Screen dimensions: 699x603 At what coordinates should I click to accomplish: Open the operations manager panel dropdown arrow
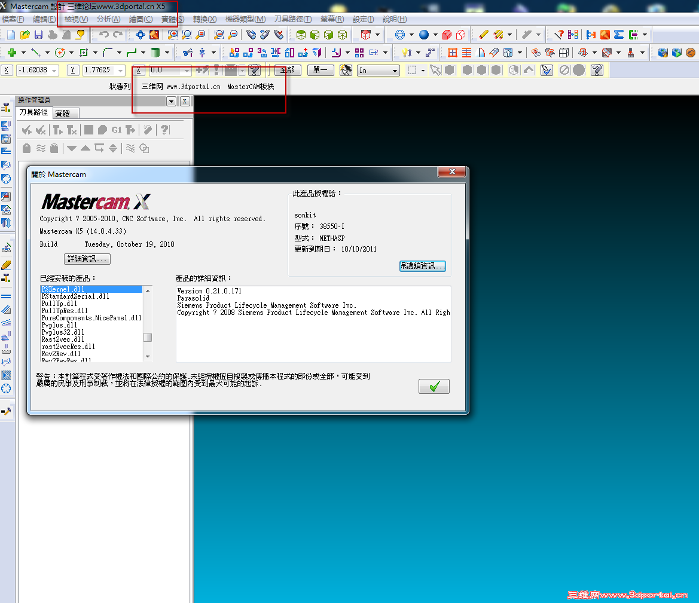coord(171,101)
